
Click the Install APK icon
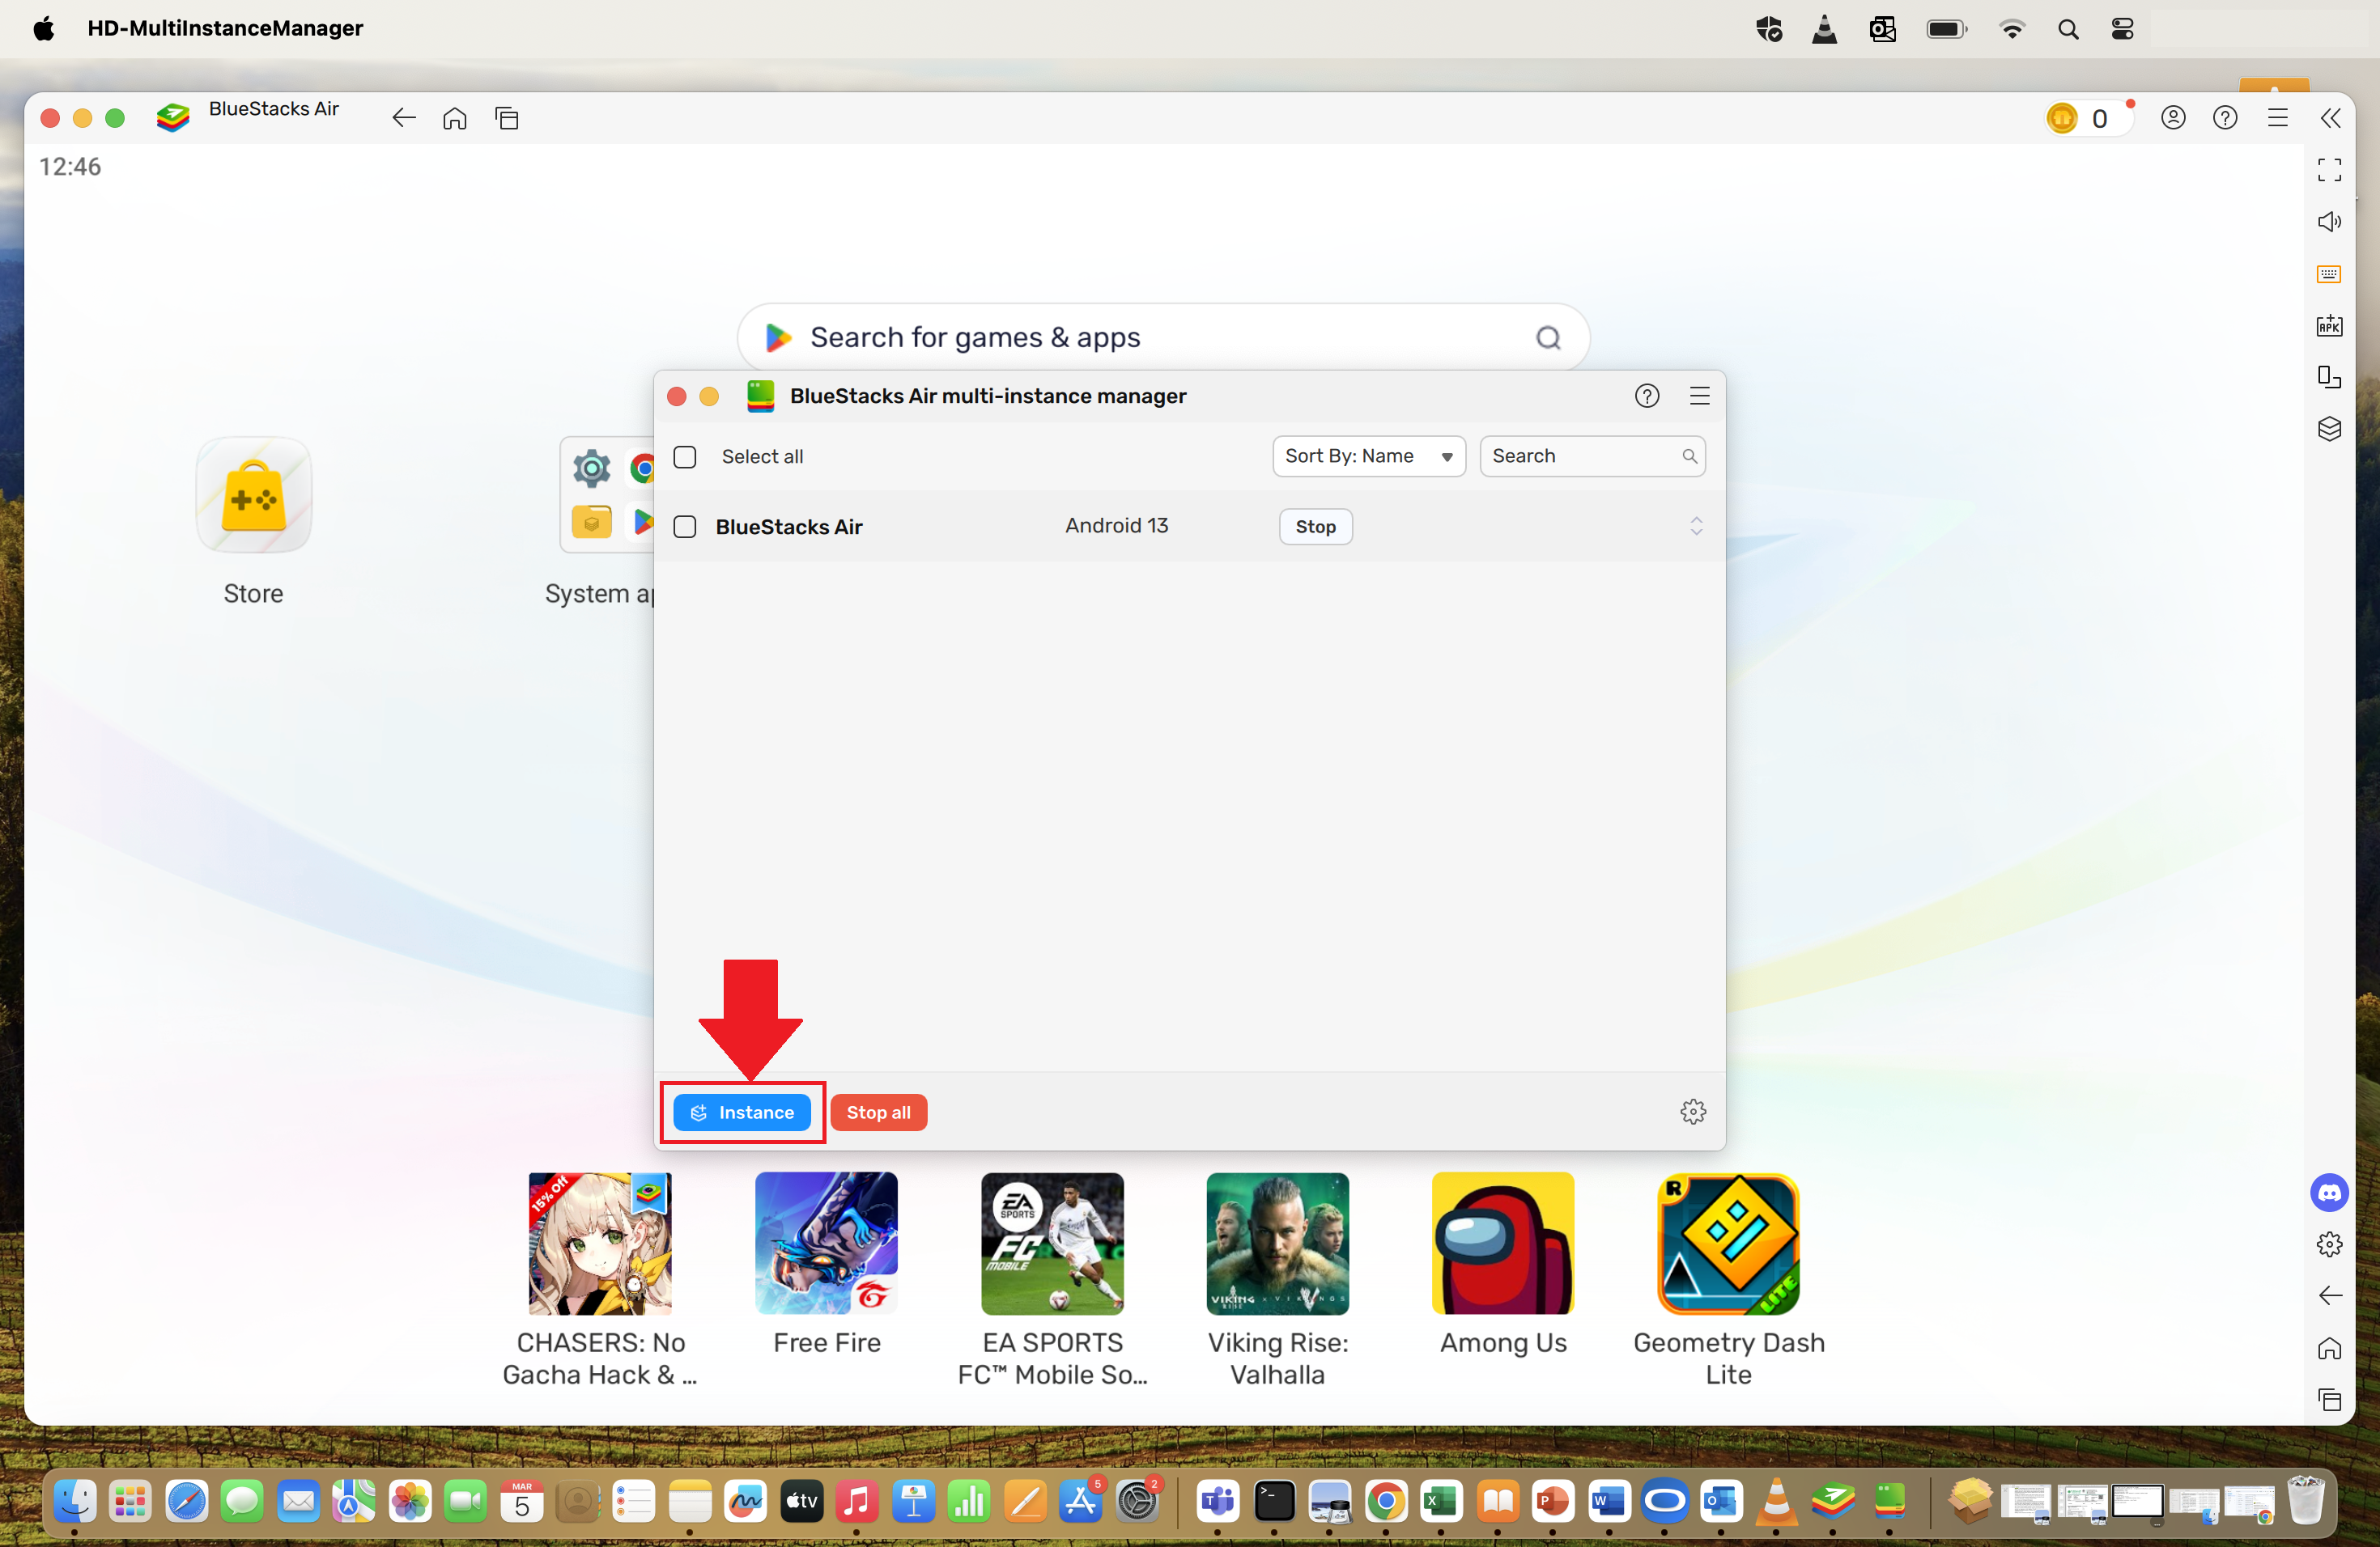[2330, 326]
